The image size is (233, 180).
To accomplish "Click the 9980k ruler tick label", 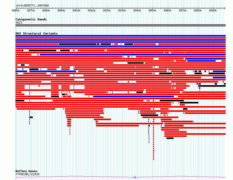I will point(198,10).
